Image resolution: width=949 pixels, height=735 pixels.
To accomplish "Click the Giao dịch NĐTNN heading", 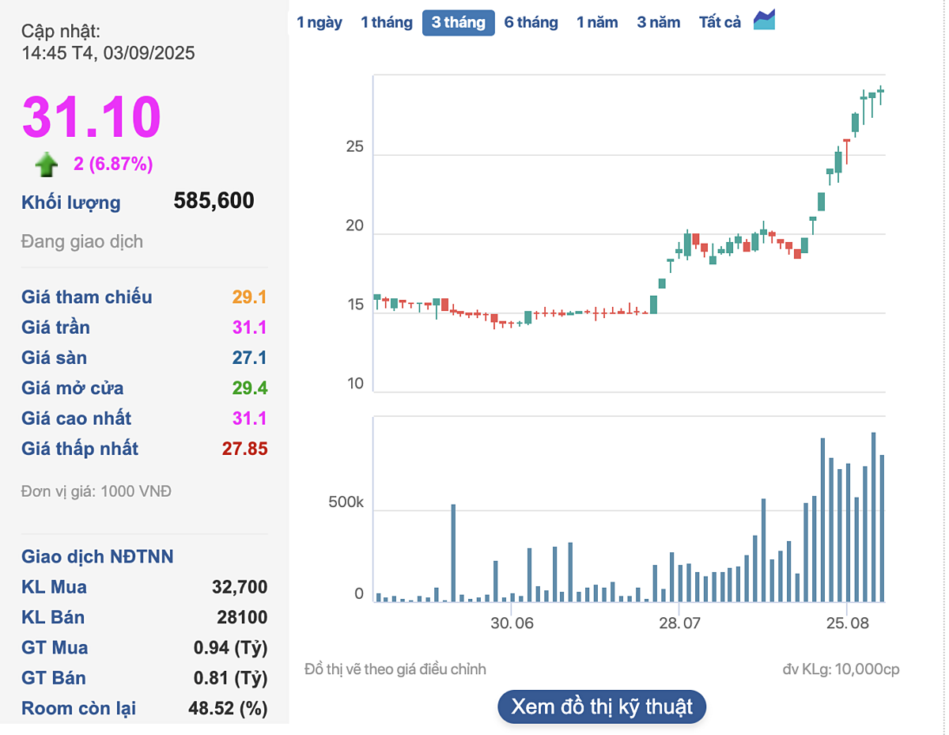I will point(97,557).
